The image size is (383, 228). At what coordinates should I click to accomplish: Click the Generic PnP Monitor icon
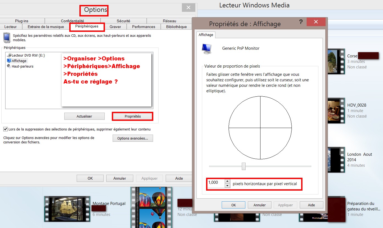pos(207,48)
